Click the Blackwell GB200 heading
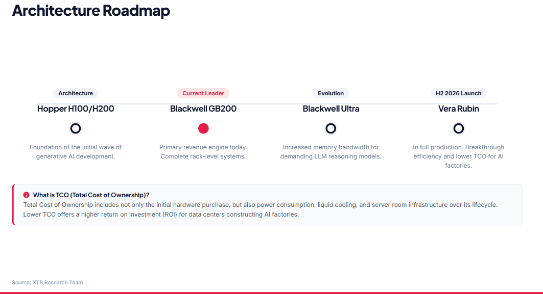Screen dimensions: 543x294 (x=203, y=109)
